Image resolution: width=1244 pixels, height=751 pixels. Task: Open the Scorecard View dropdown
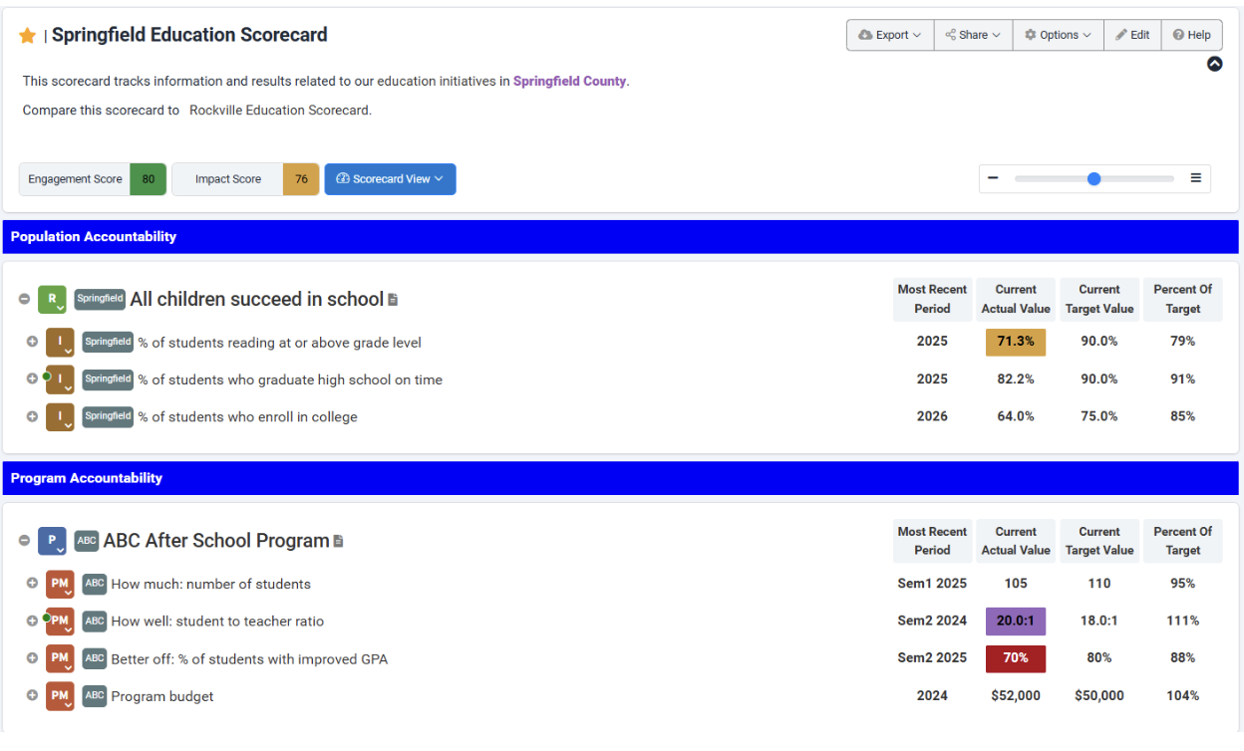(x=390, y=179)
